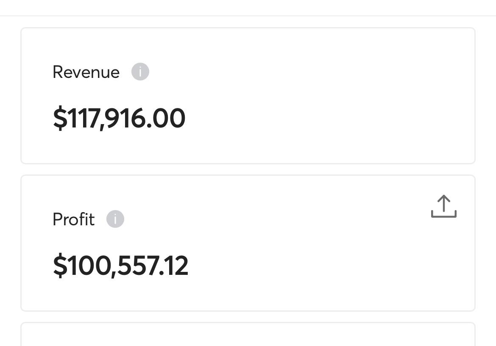Select the Revenue label text

point(86,72)
